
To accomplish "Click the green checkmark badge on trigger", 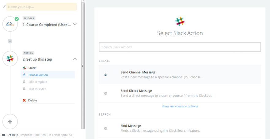I will click(x=17, y=19).
